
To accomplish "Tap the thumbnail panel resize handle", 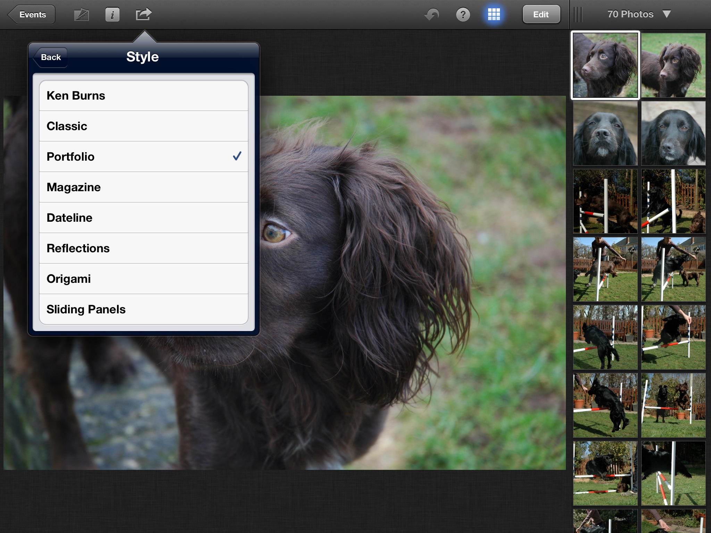I will 578,15.
